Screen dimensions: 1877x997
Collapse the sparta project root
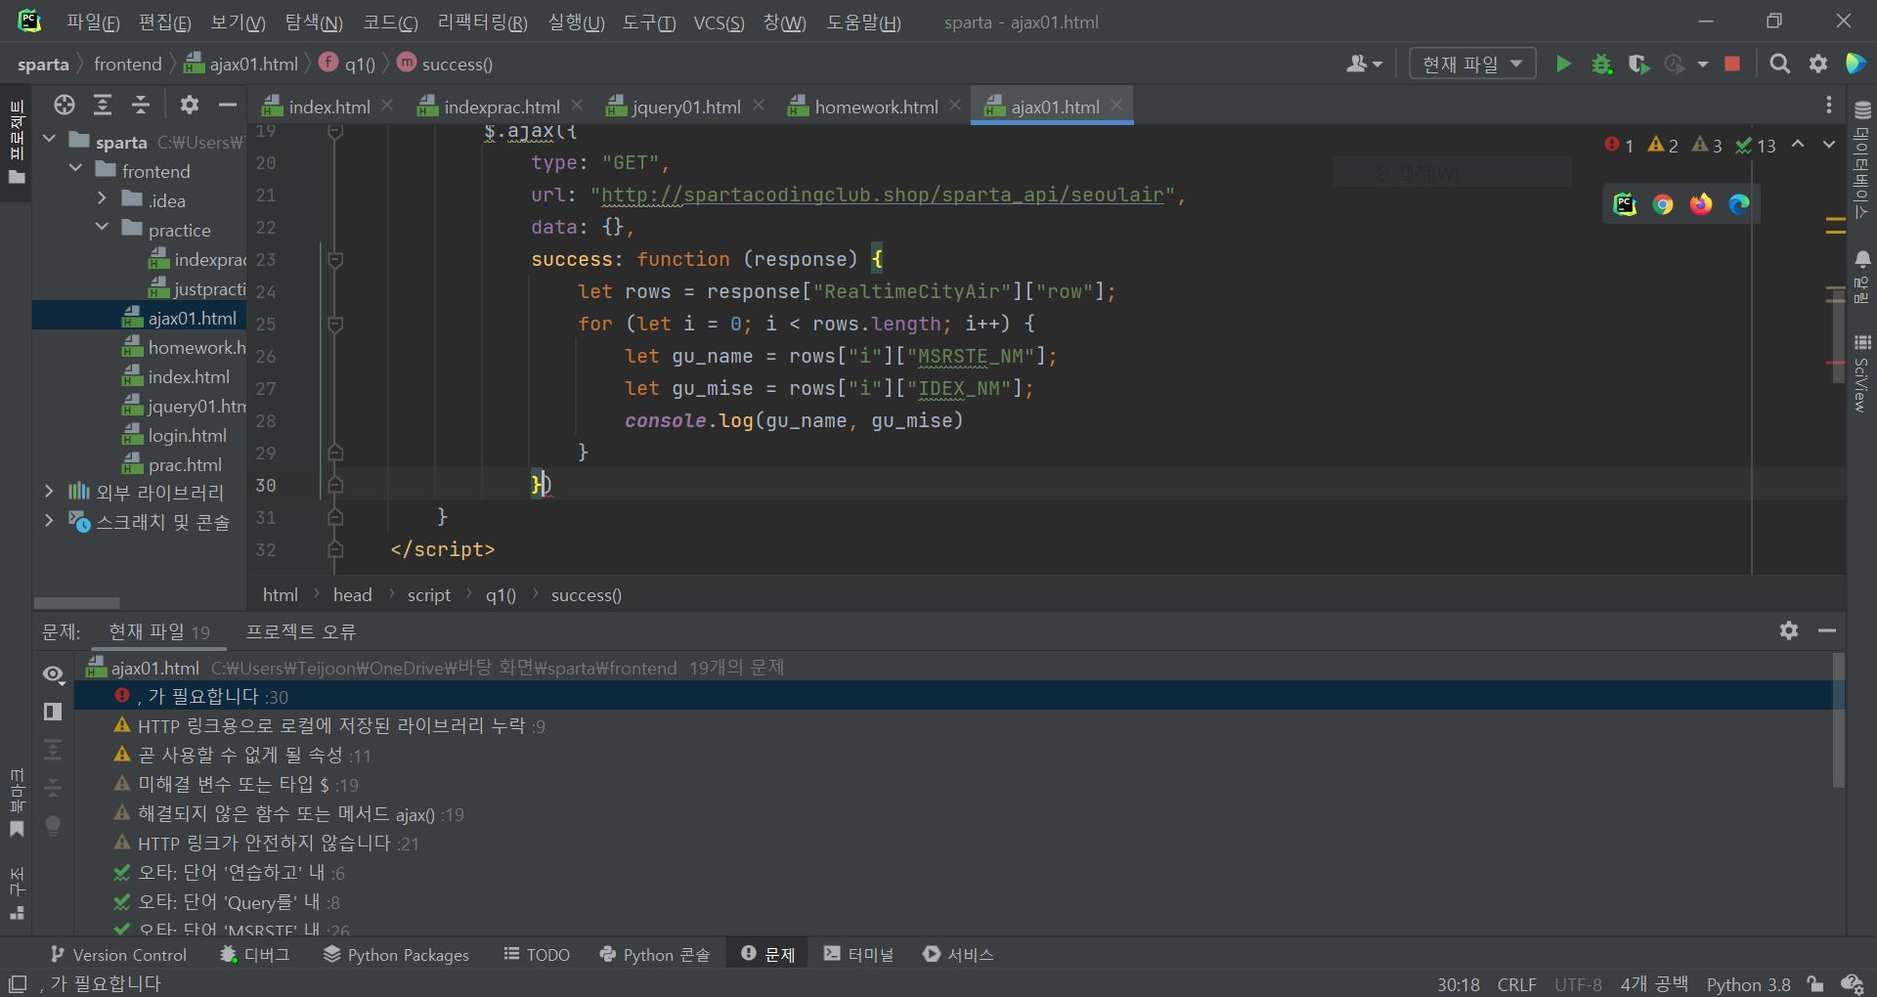(x=50, y=141)
